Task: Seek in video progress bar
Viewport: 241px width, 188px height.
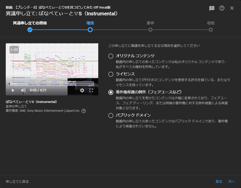Action: (52, 84)
